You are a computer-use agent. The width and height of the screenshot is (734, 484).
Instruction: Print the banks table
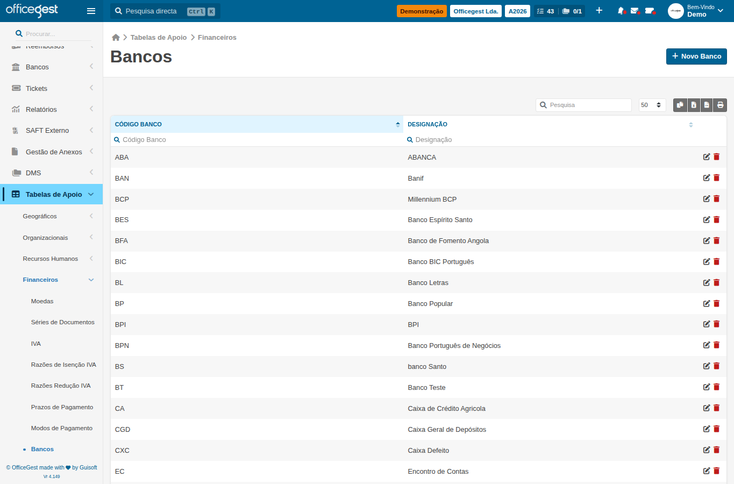pyautogui.click(x=720, y=105)
